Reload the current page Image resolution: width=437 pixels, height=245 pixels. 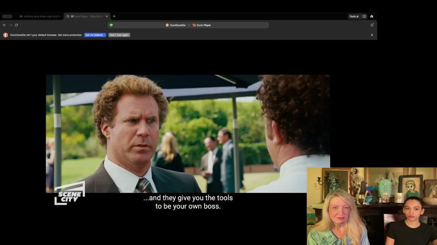click(x=16, y=25)
